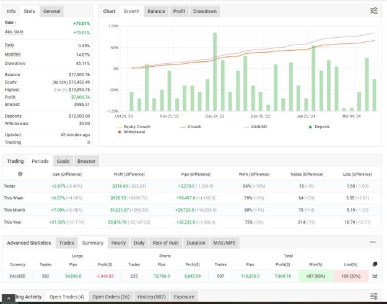Show History (507) tab
Viewport: 387px width, 304px height.
coord(152,297)
